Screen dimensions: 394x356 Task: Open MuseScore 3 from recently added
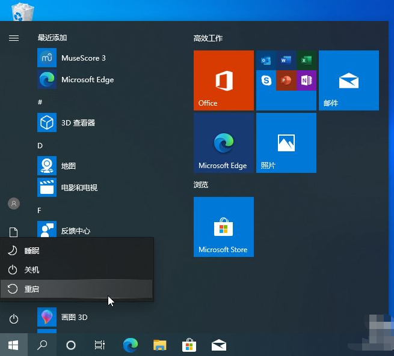(83, 58)
